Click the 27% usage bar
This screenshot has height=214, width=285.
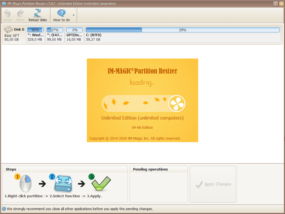click(x=55, y=30)
